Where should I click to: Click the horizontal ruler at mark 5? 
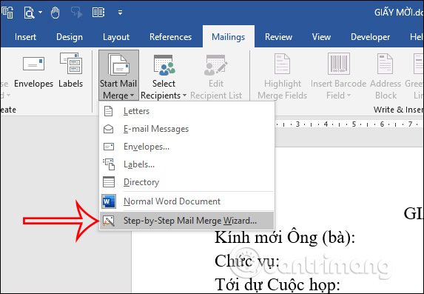[x=354, y=124]
